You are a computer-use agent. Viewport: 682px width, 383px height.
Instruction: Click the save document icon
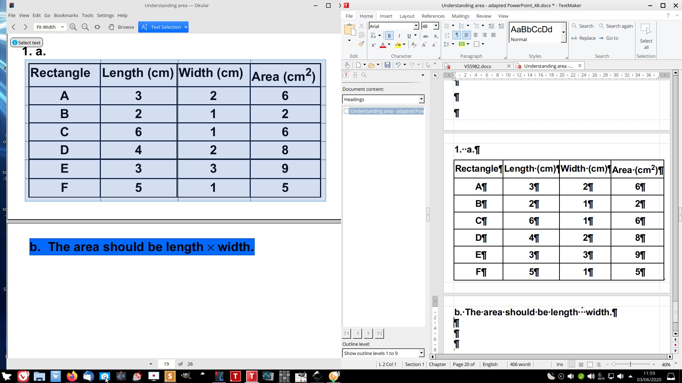(388, 65)
